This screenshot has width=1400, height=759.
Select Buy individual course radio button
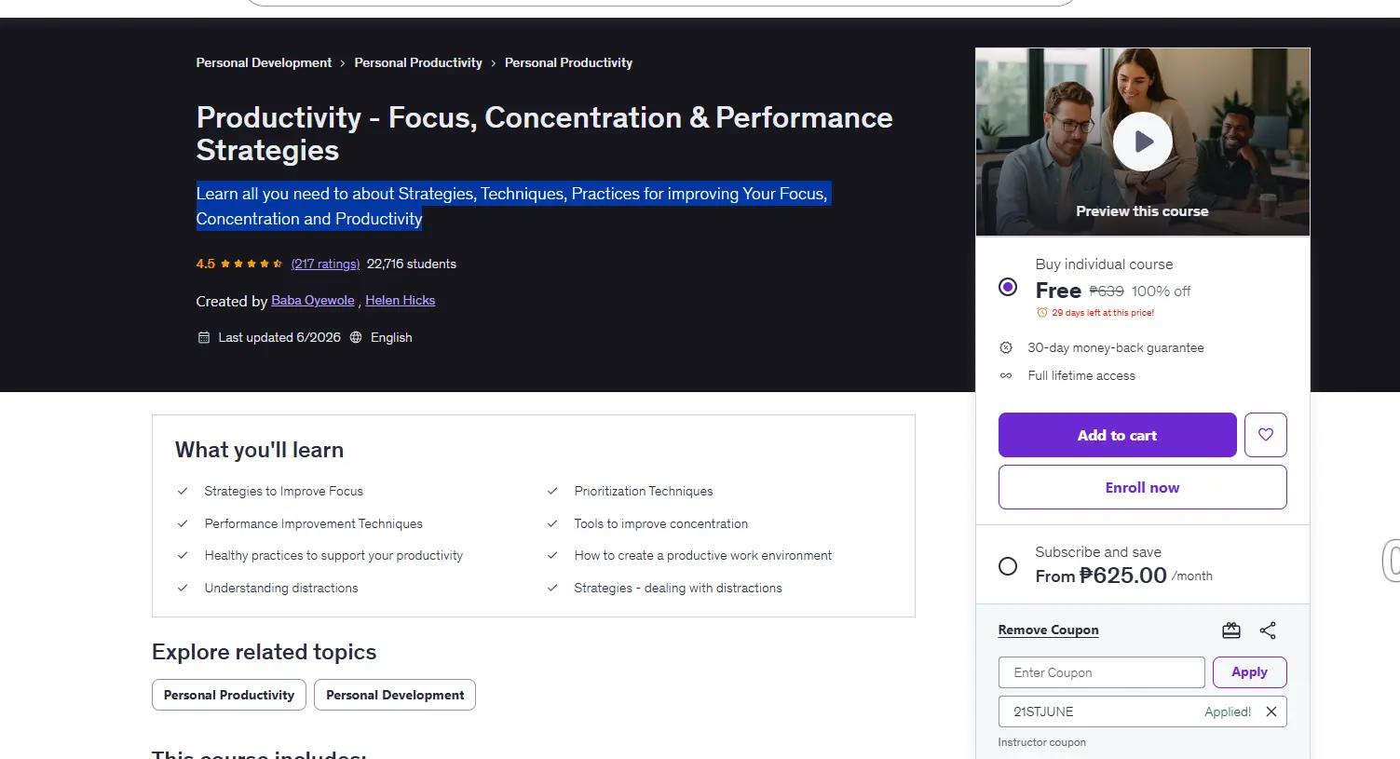click(1008, 287)
